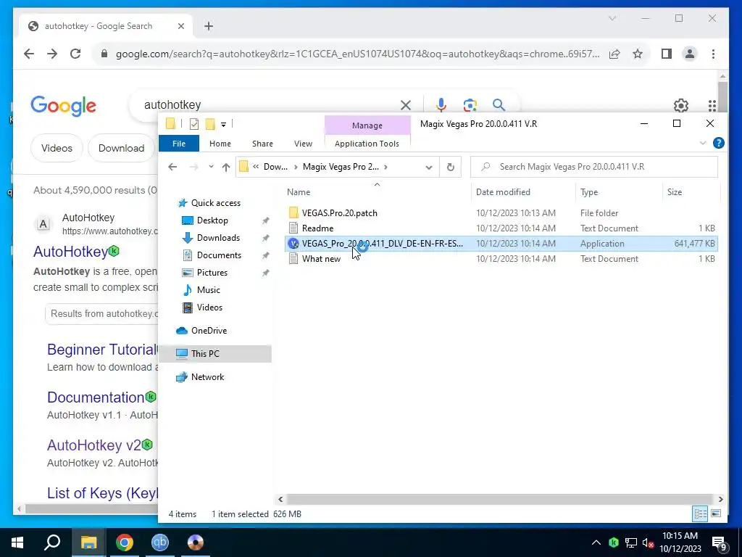This screenshot has height=557, width=742.
Task: Open Videos in navigation pane
Action: tap(209, 308)
